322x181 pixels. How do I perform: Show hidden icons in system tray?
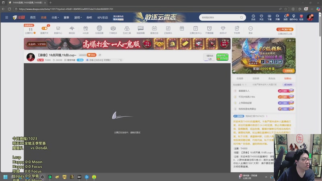tap(266, 177)
